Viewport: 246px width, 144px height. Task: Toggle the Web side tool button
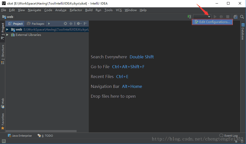3,103
